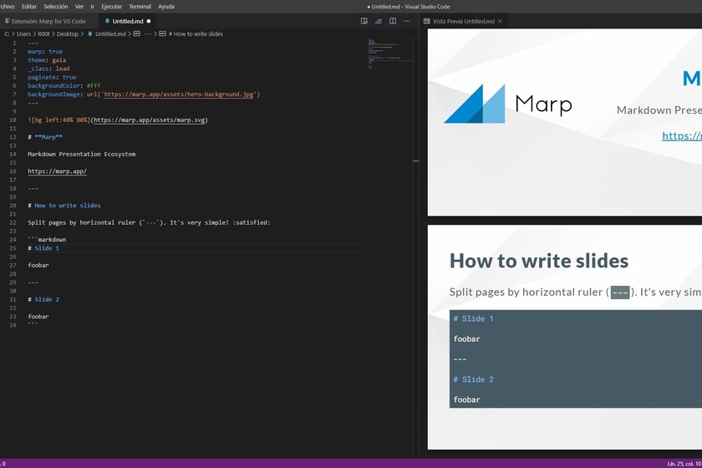
Task: Click 'foobar' on line 27
Action: pos(38,265)
